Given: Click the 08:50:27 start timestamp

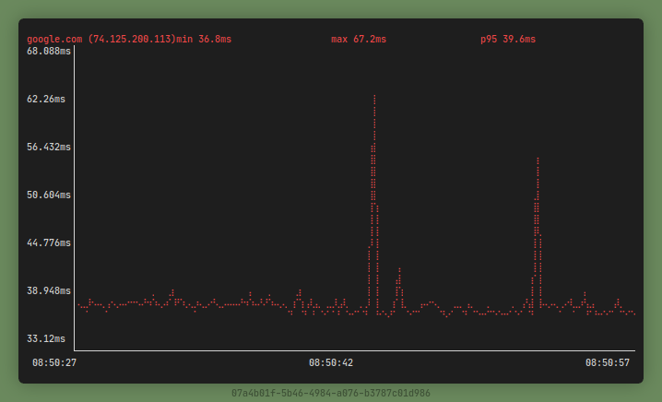Looking at the screenshot, I should tap(54, 363).
